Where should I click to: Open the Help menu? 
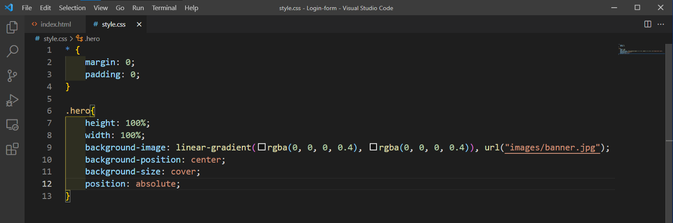[x=191, y=8]
